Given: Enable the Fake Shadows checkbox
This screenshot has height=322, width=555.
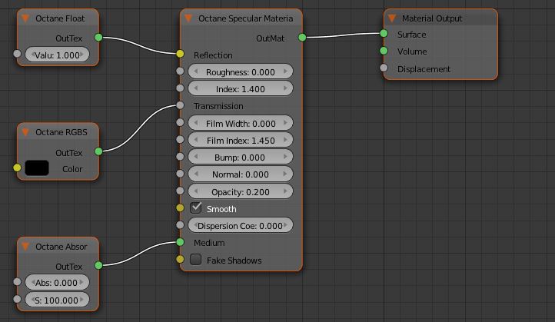Looking at the screenshot, I should (196, 260).
